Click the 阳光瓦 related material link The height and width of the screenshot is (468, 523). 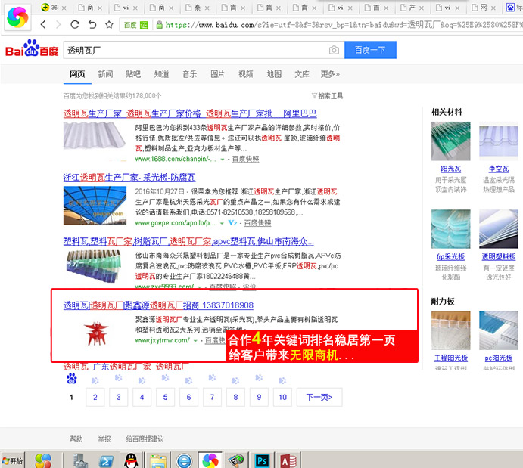(x=450, y=169)
